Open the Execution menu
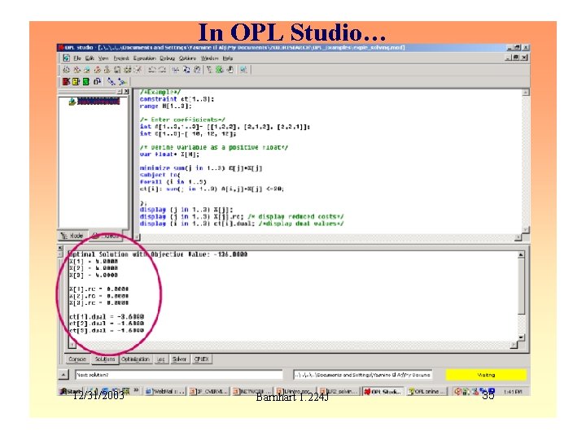The height and width of the screenshot is (439, 586). [145, 59]
